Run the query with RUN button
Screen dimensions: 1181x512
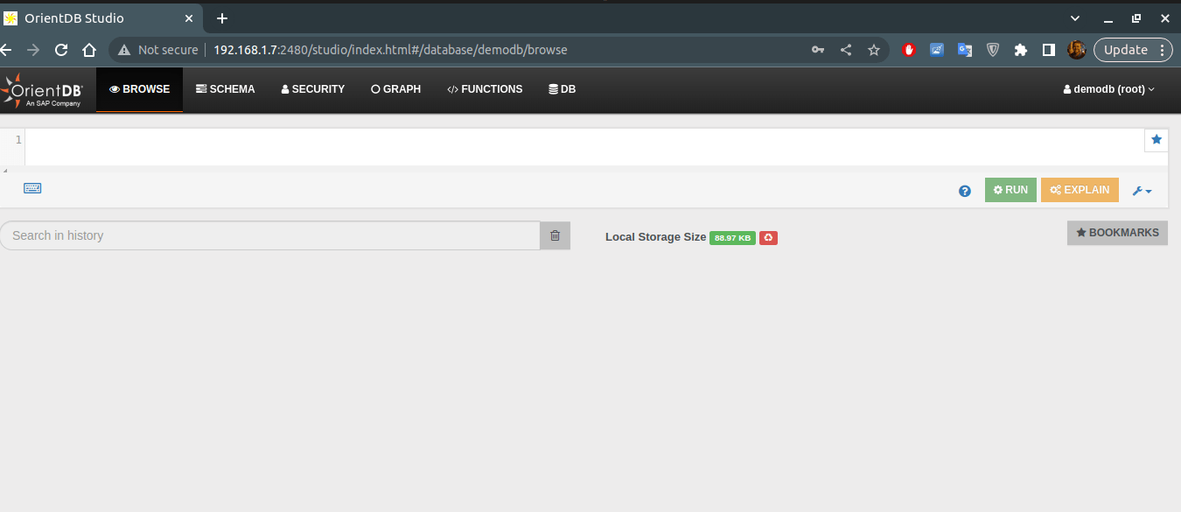coord(1010,190)
